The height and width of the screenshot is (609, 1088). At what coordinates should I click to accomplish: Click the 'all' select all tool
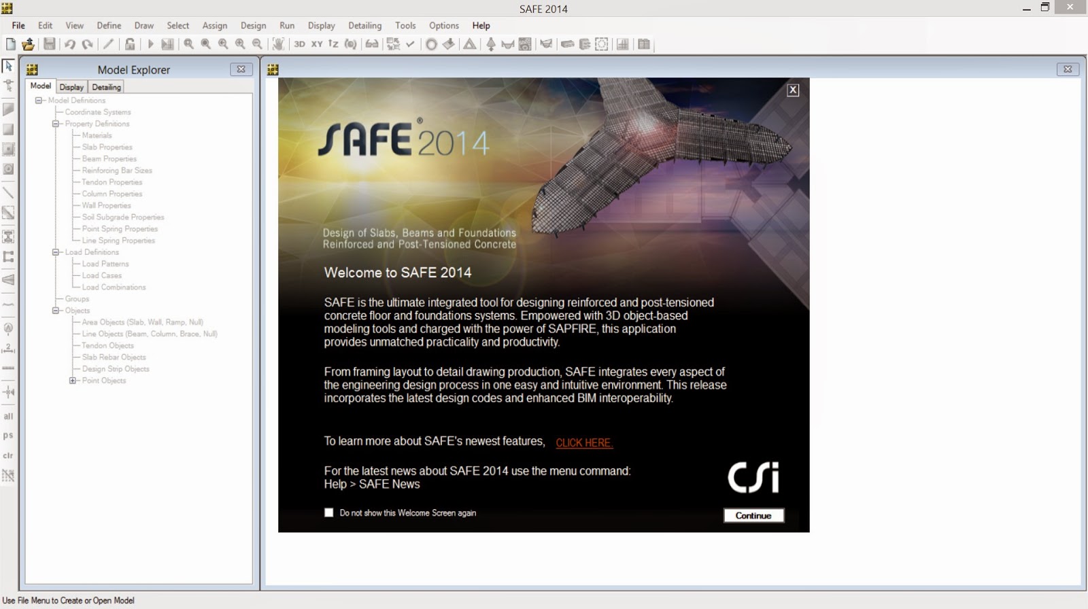[x=8, y=416]
